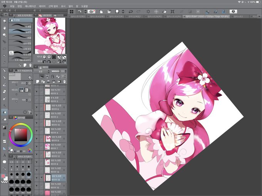Viewport: 262px width, 196px height.
Task: Hide layer 6 with eye icon
Action: click(x=37, y=107)
